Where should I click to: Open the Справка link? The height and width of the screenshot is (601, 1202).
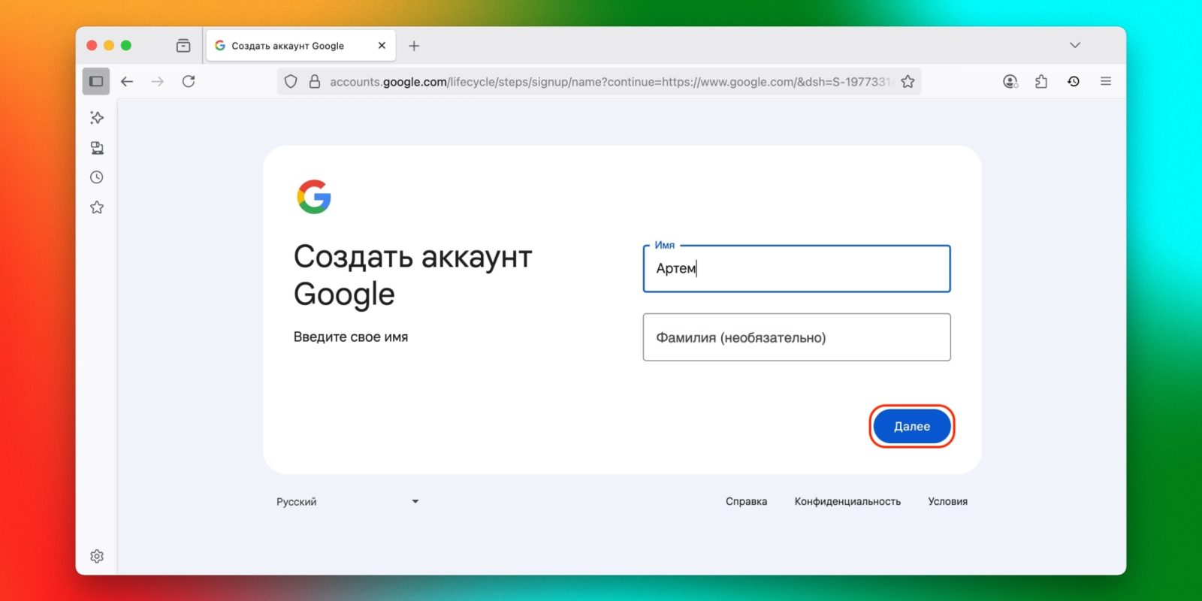tap(746, 502)
